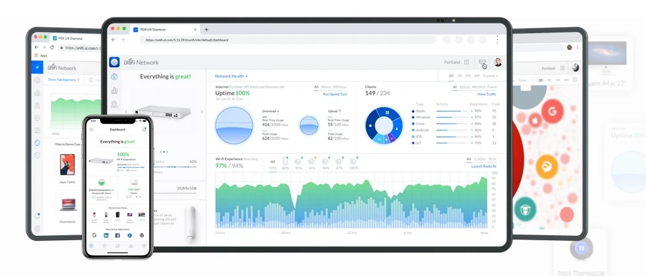Click the user profile avatar in header
646x276 pixels.
(x=498, y=62)
